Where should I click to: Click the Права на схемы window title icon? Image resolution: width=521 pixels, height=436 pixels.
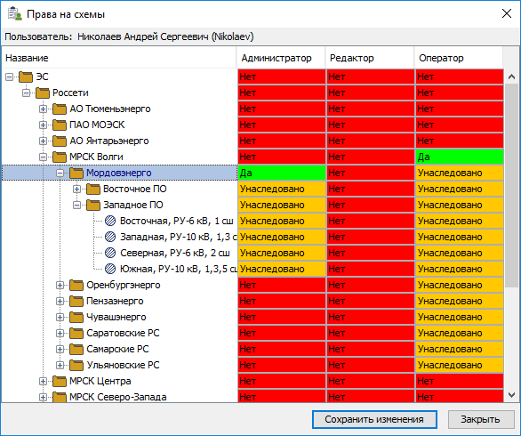point(14,14)
